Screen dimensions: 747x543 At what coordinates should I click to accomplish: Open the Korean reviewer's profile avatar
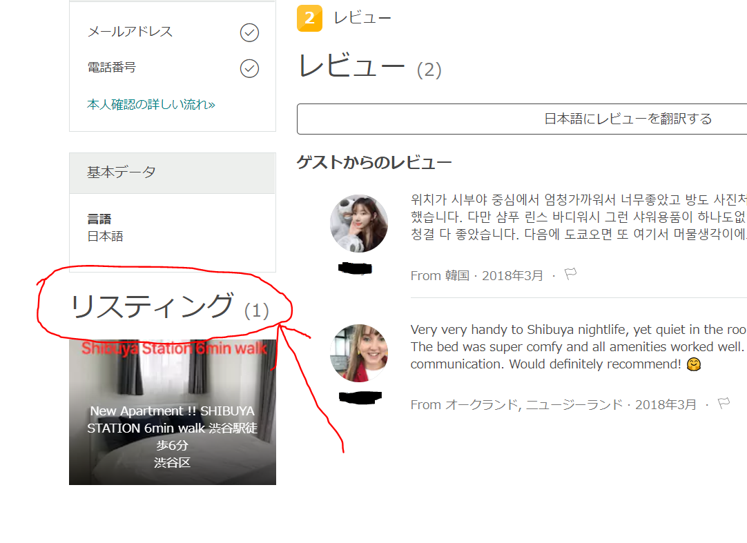pyautogui.click(x=358, y=224)
